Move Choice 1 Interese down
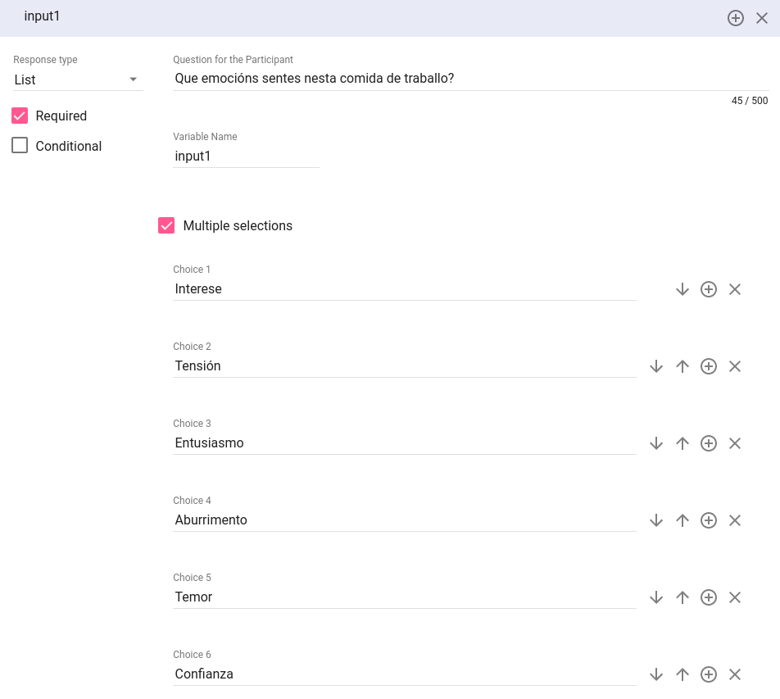 (x=682, y=289)
